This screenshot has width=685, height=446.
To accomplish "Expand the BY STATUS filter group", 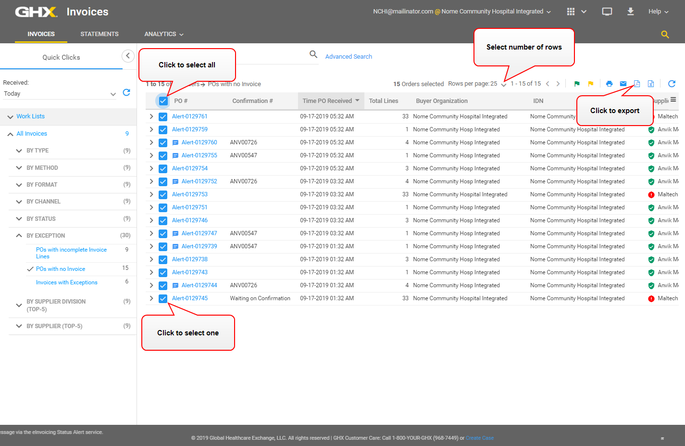I will click(19, 219).
